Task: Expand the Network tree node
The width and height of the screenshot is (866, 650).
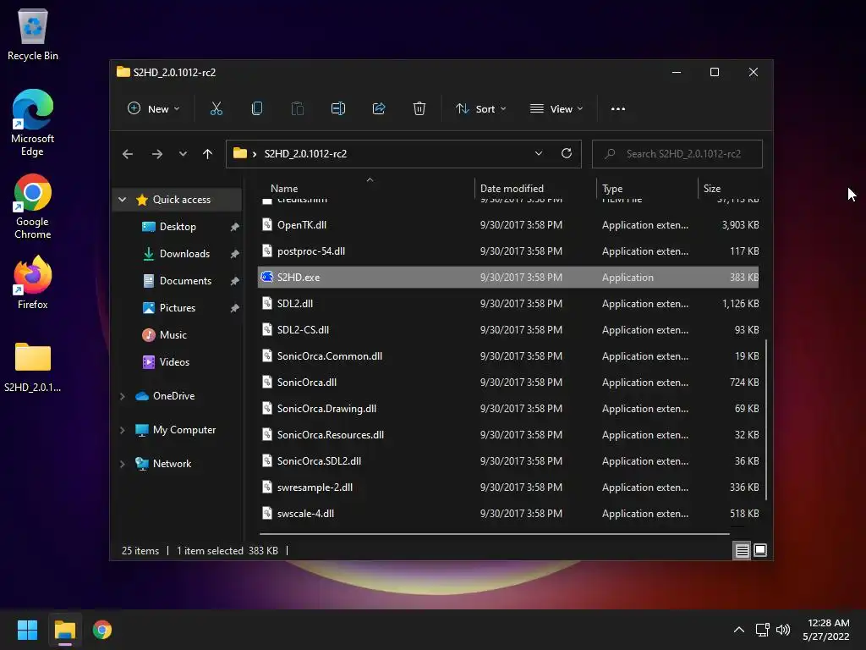Action: click(x=123, y=464)
